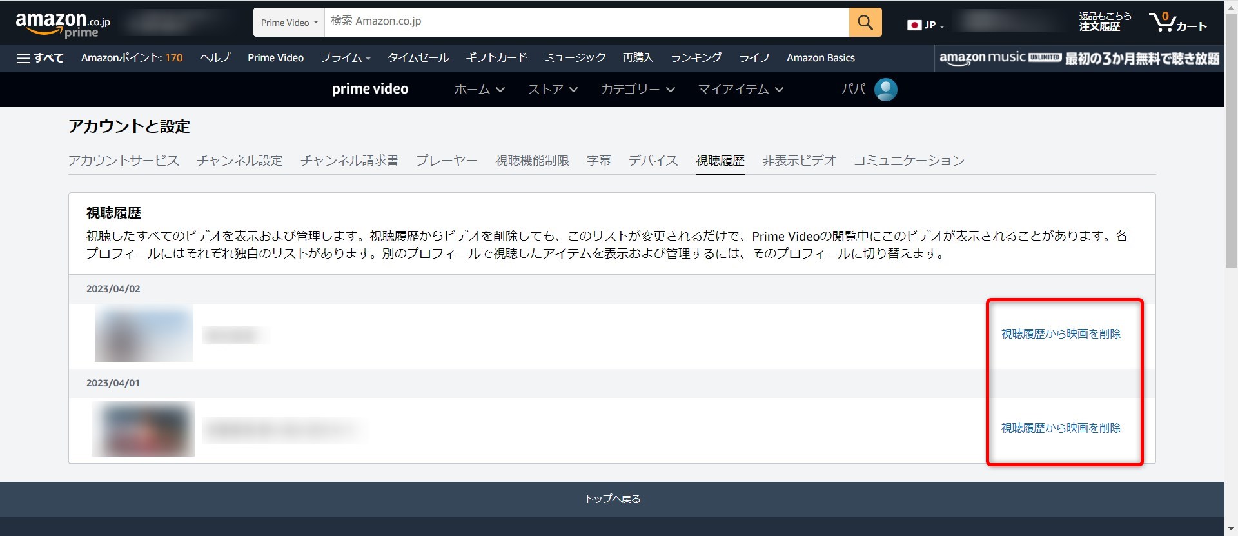The height and width of the screenshot is (536, 1238).
Task: Click the 2023/04/02 video thumbnail
Action: pyautogui.click(x=144, y=333)
